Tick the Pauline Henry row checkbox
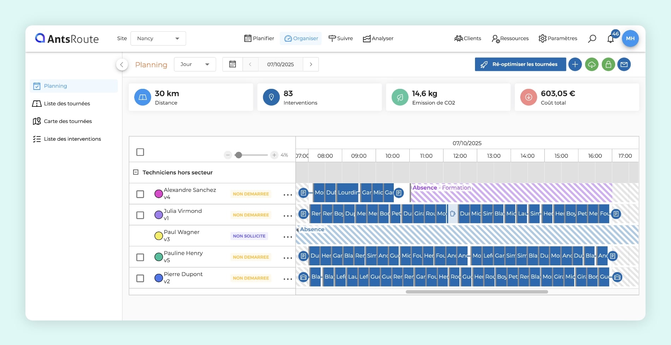 pyautogui.click(x=140, y=257)
